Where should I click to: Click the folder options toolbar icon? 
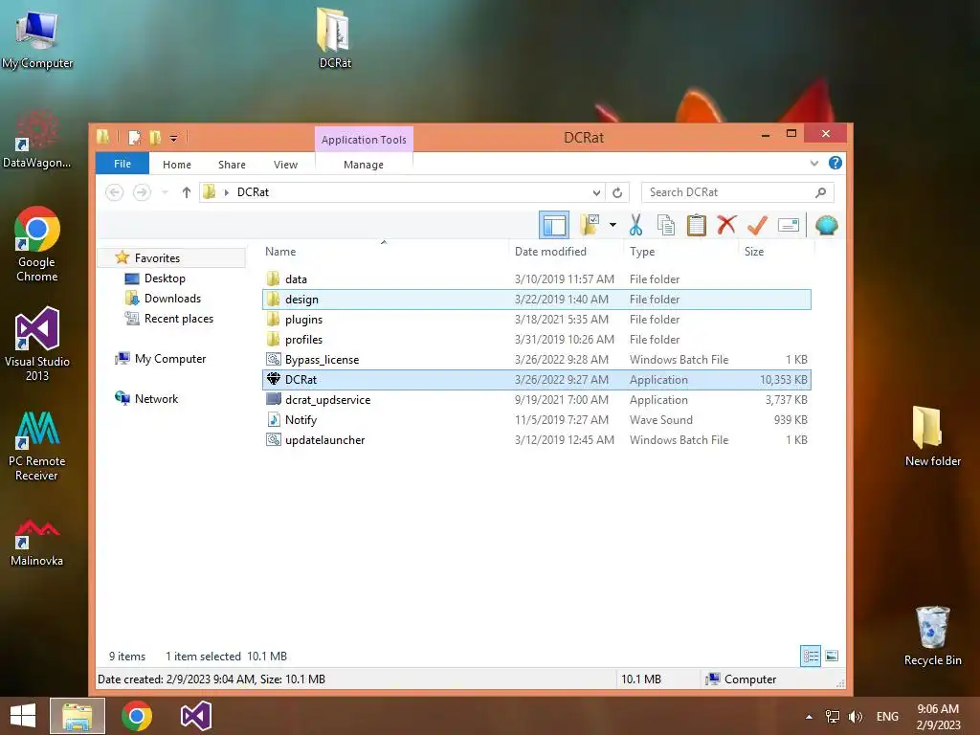(590, 225)
